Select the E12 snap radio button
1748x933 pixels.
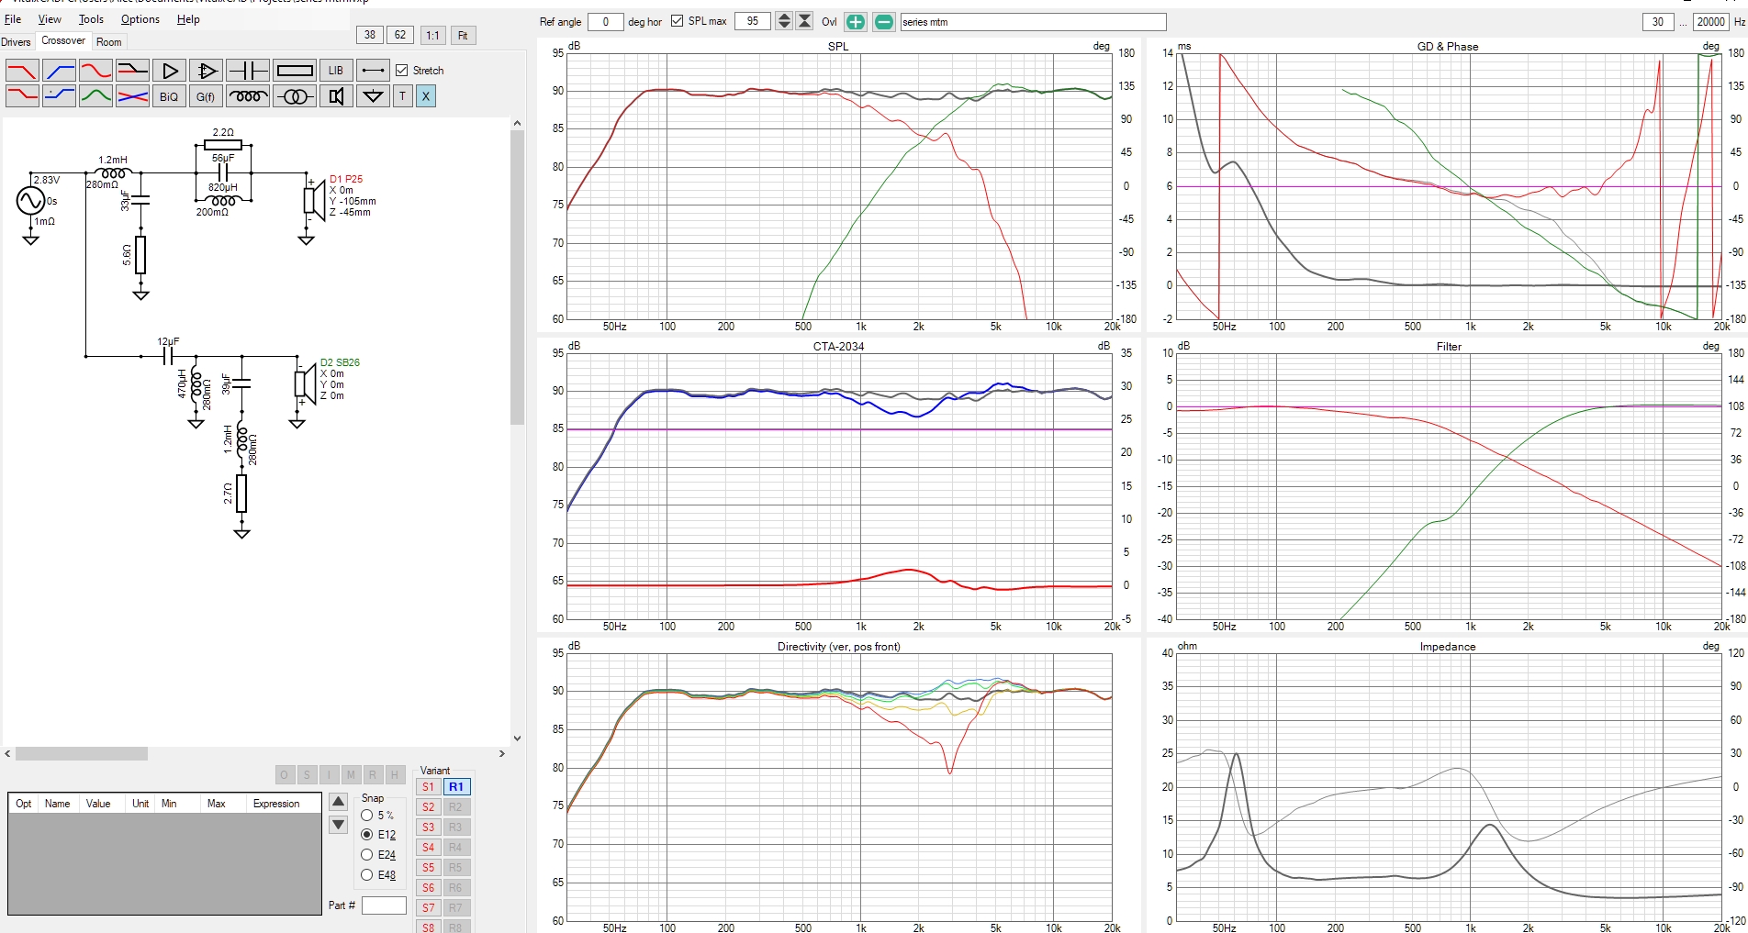pyautogui.click(x=367, y=835)
